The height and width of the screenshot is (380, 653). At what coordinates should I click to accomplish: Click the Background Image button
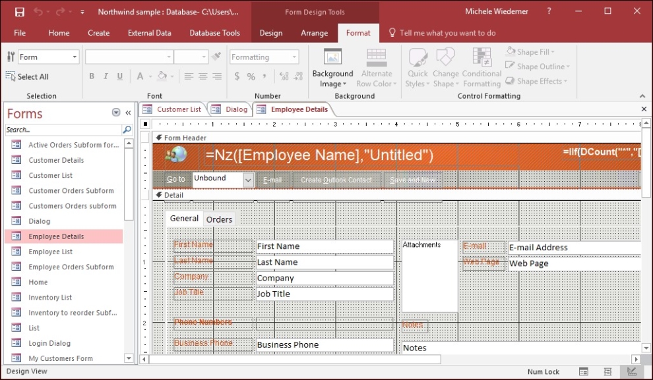coord(332,68)
